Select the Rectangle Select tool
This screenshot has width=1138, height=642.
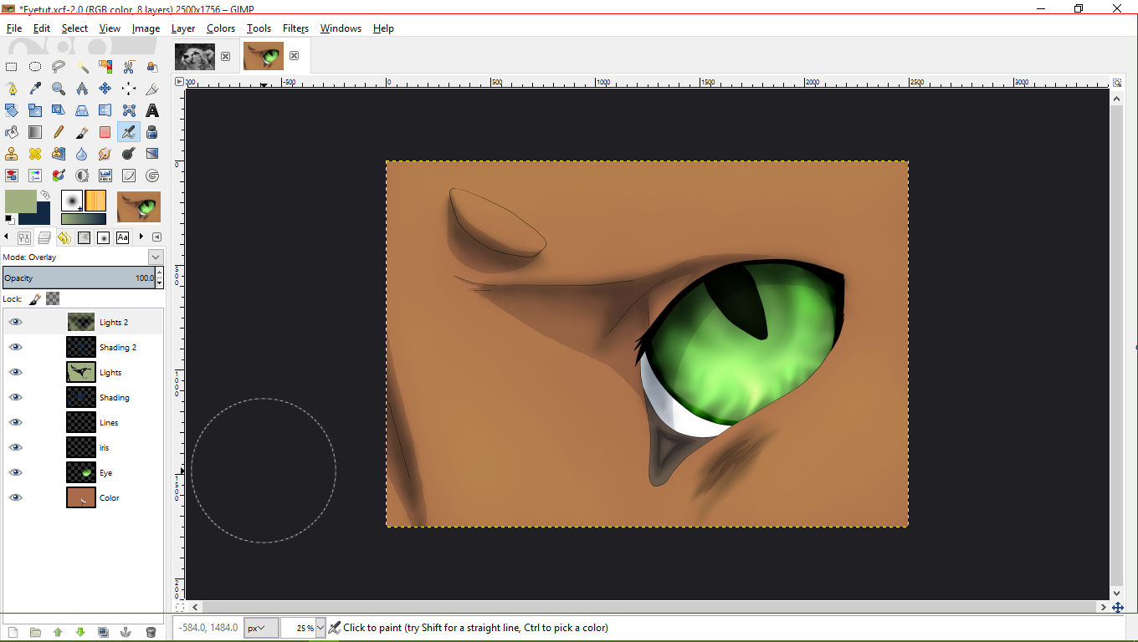(x=12, y=67)
